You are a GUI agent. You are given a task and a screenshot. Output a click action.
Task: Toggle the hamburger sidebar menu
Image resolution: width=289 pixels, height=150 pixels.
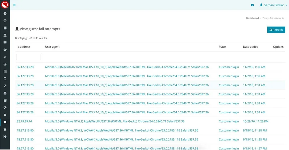pos(14,5)
